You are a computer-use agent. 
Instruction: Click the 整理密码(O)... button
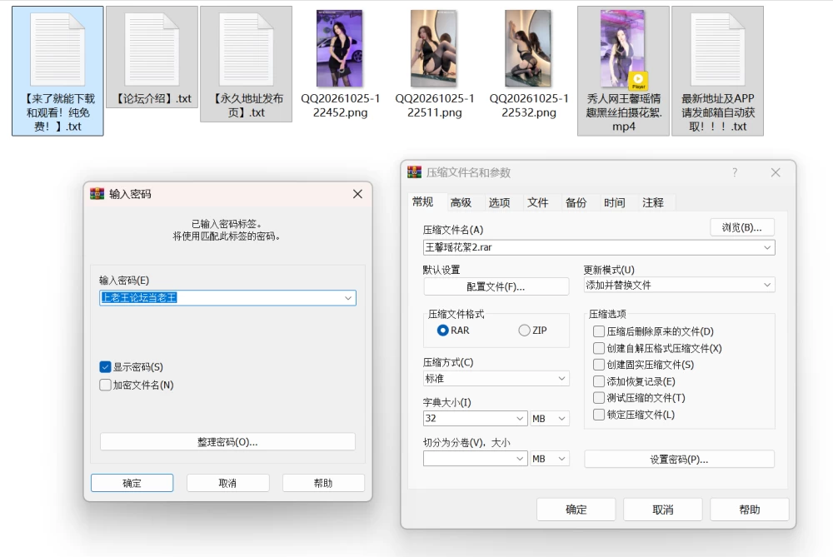227,442
